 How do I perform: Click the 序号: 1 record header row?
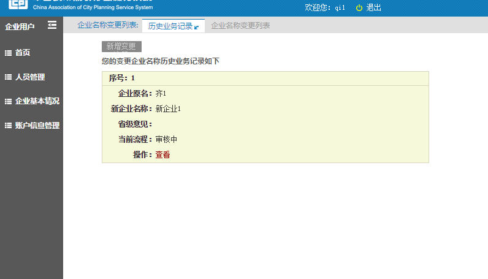tap(265, 78)
